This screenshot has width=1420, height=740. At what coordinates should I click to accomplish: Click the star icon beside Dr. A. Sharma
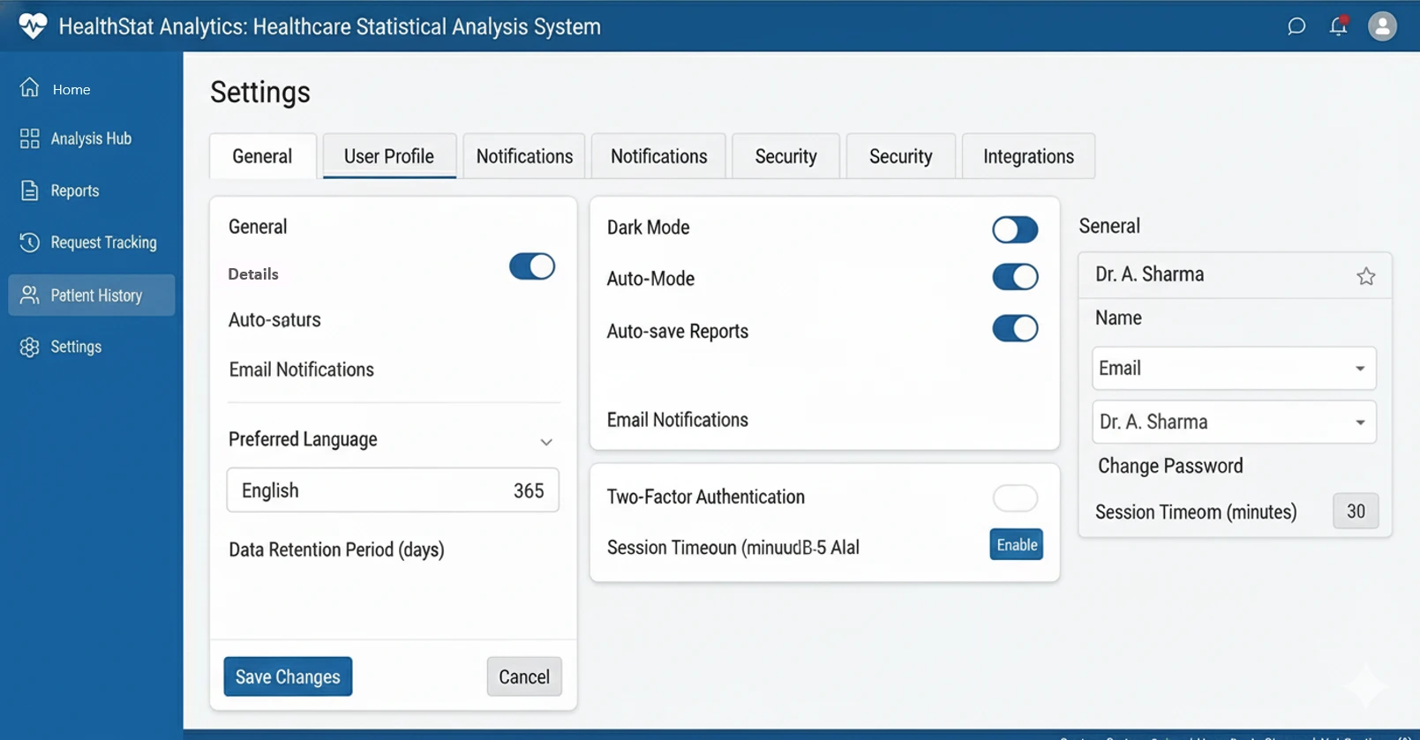[x=1365, y=277]
